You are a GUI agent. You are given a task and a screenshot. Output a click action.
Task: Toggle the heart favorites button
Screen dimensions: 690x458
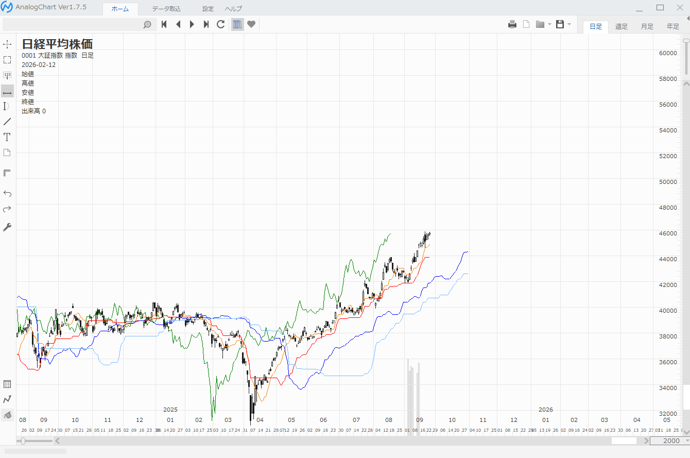[251, 24]
